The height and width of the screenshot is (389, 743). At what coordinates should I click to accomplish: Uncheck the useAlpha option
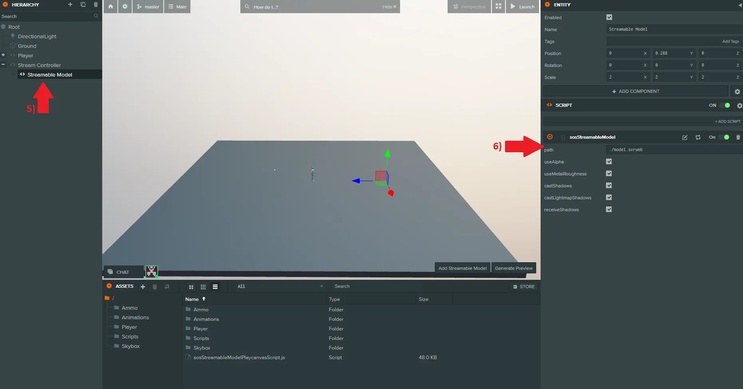click(609, 161)
